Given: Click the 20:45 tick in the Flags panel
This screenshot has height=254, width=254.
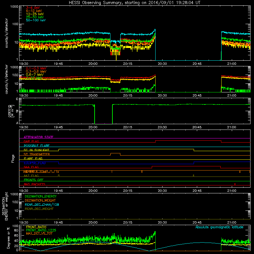Looking at the screenshot, I should point(197,191).
